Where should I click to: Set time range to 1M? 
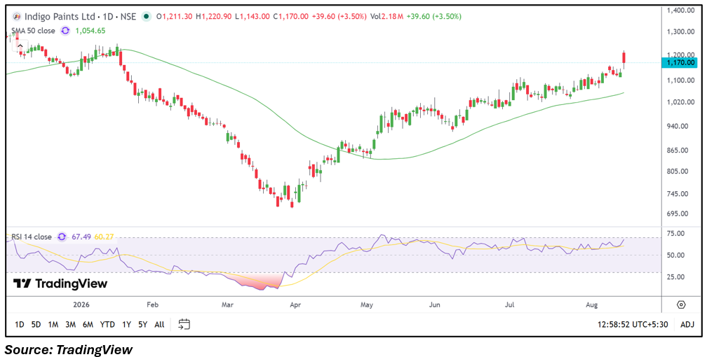pos(53,324)
